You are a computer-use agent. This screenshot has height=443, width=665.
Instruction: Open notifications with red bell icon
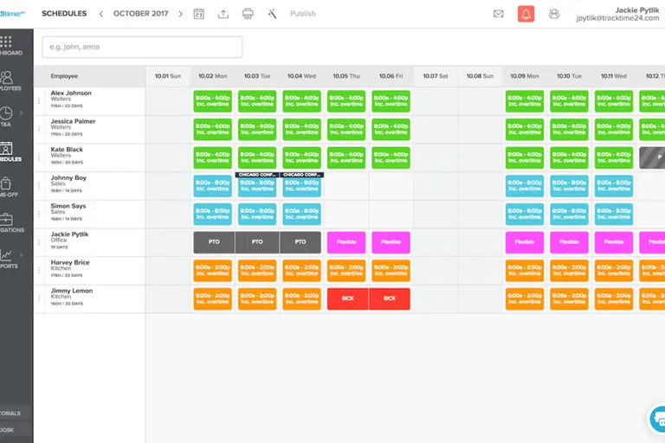[x=526, y=14]
